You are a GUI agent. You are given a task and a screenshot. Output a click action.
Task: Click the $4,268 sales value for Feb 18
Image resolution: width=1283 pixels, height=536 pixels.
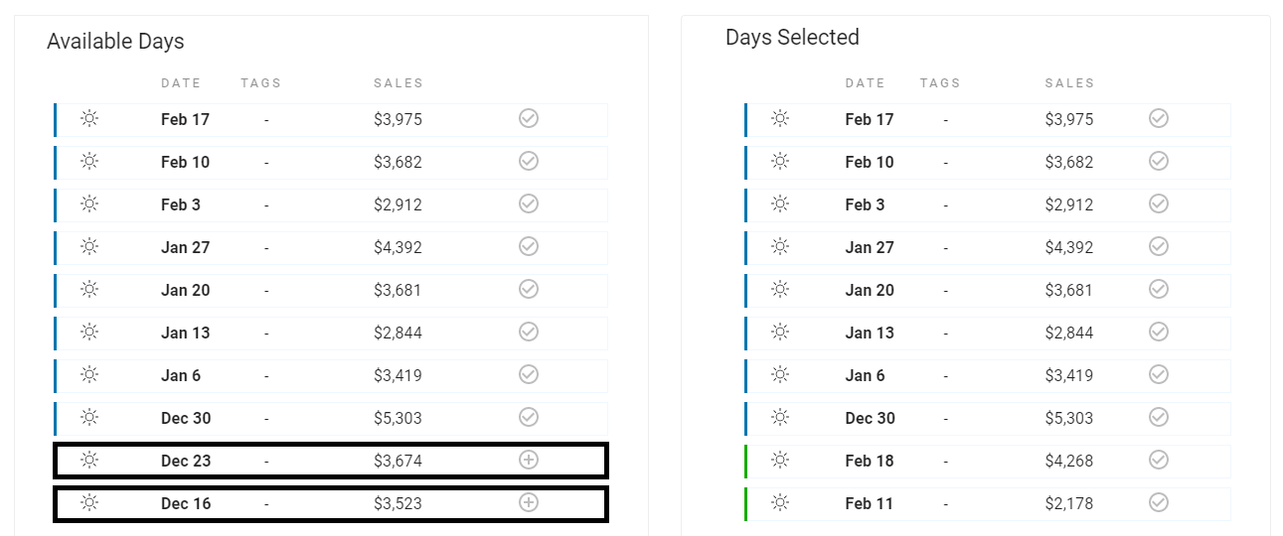1069,461
